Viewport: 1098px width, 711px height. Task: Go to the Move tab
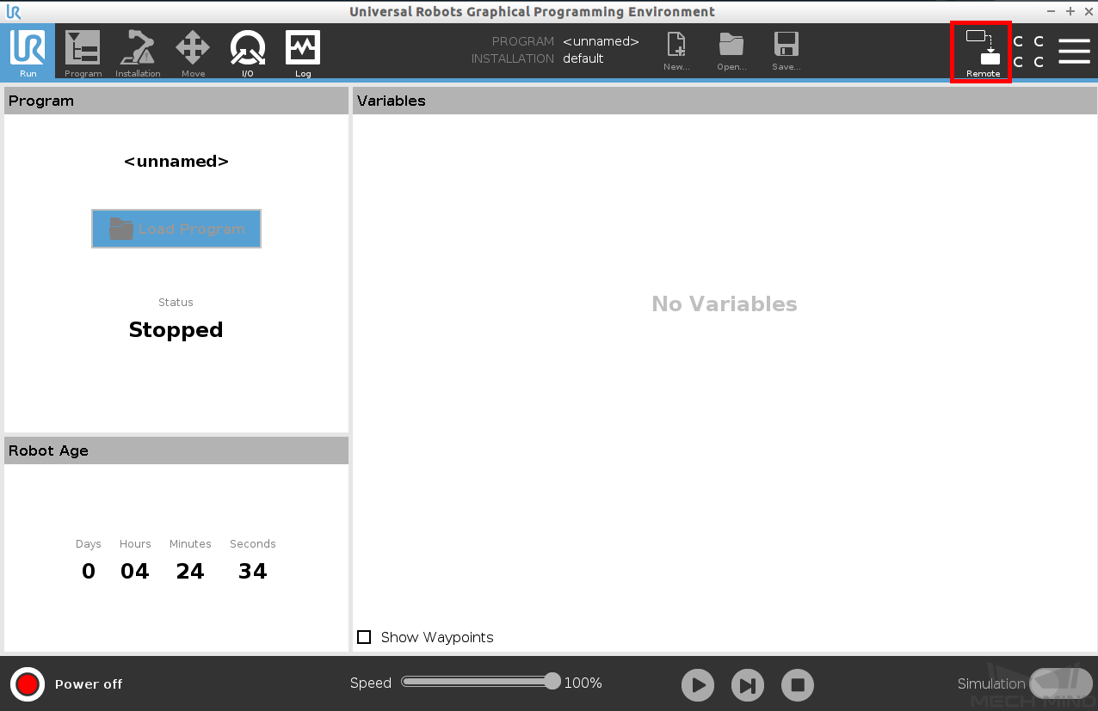pyautogui.click(x=193, y=52)
